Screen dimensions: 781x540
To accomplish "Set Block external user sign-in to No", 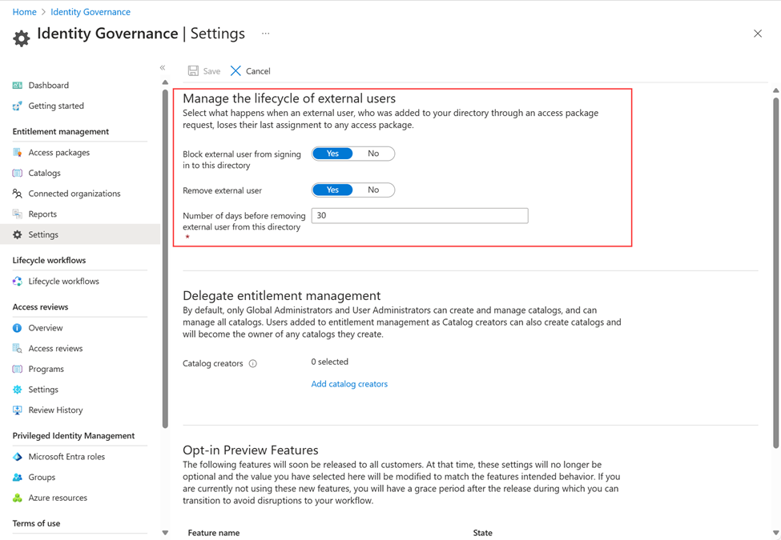I will pyautogui.click(x=373, y=154).
